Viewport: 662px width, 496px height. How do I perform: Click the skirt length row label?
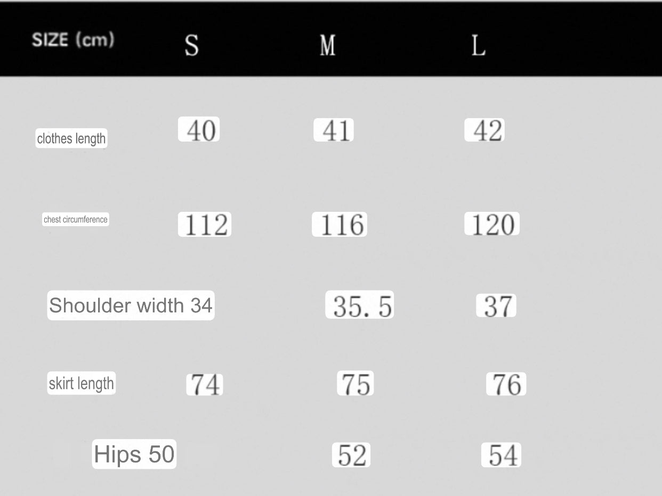point(82,383)
